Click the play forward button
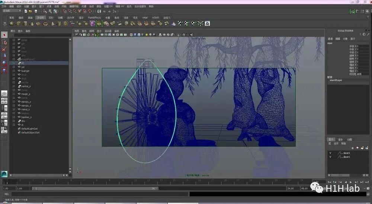 (x=351, y=182)
